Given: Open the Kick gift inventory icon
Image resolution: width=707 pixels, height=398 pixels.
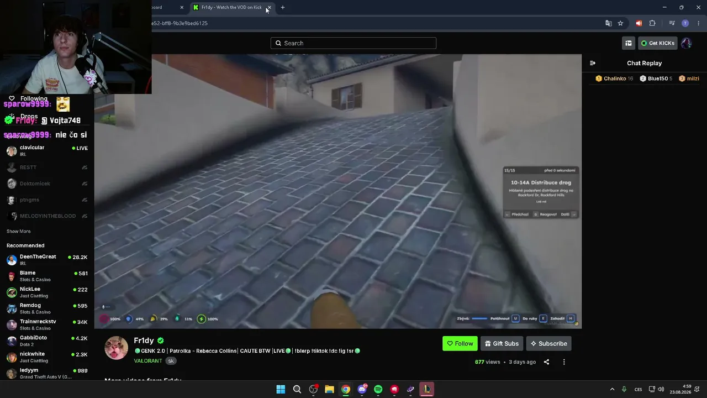Looking at the screenshot, I should click(x=629, y=43).
